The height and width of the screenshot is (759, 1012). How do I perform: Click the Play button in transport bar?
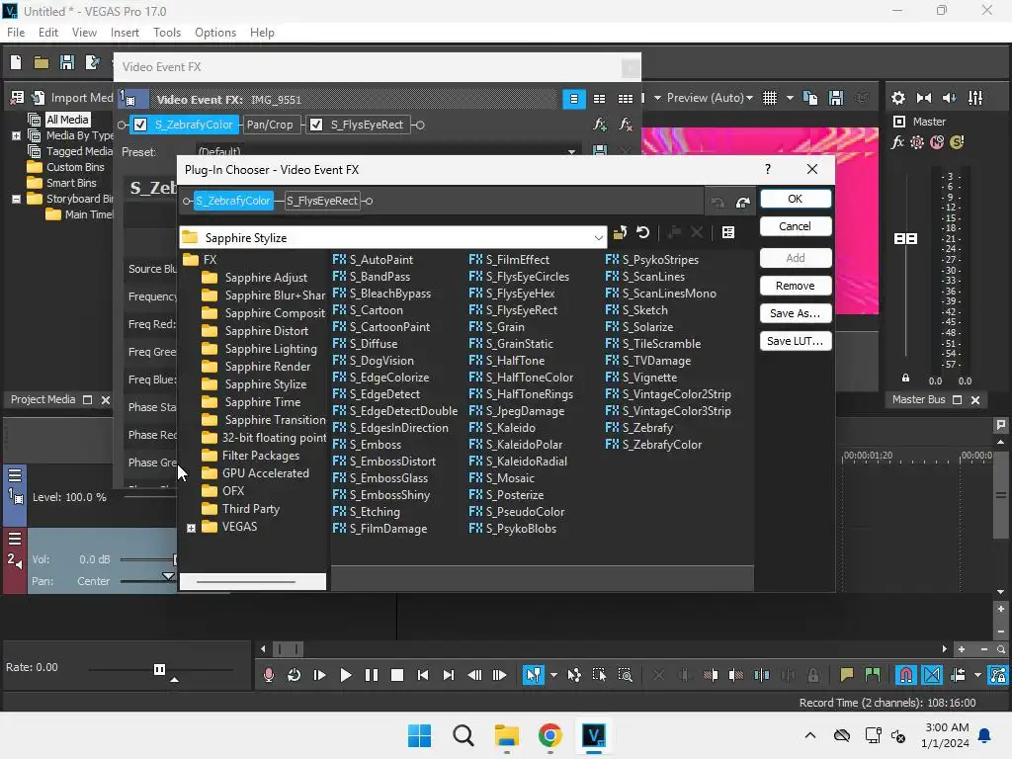coord(345,675)
